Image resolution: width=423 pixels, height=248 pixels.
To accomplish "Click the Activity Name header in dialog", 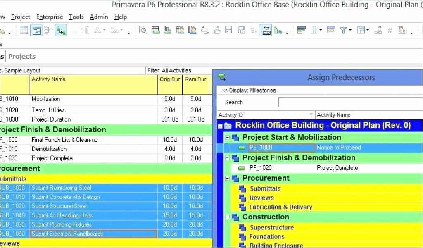I will click(333, 115).
